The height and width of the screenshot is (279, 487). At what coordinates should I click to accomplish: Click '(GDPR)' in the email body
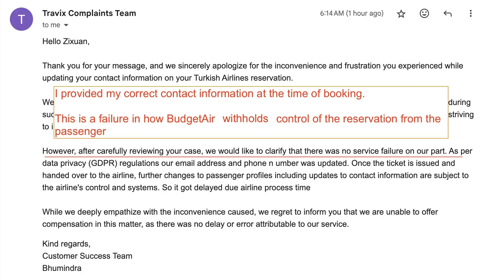coord(103,163)
